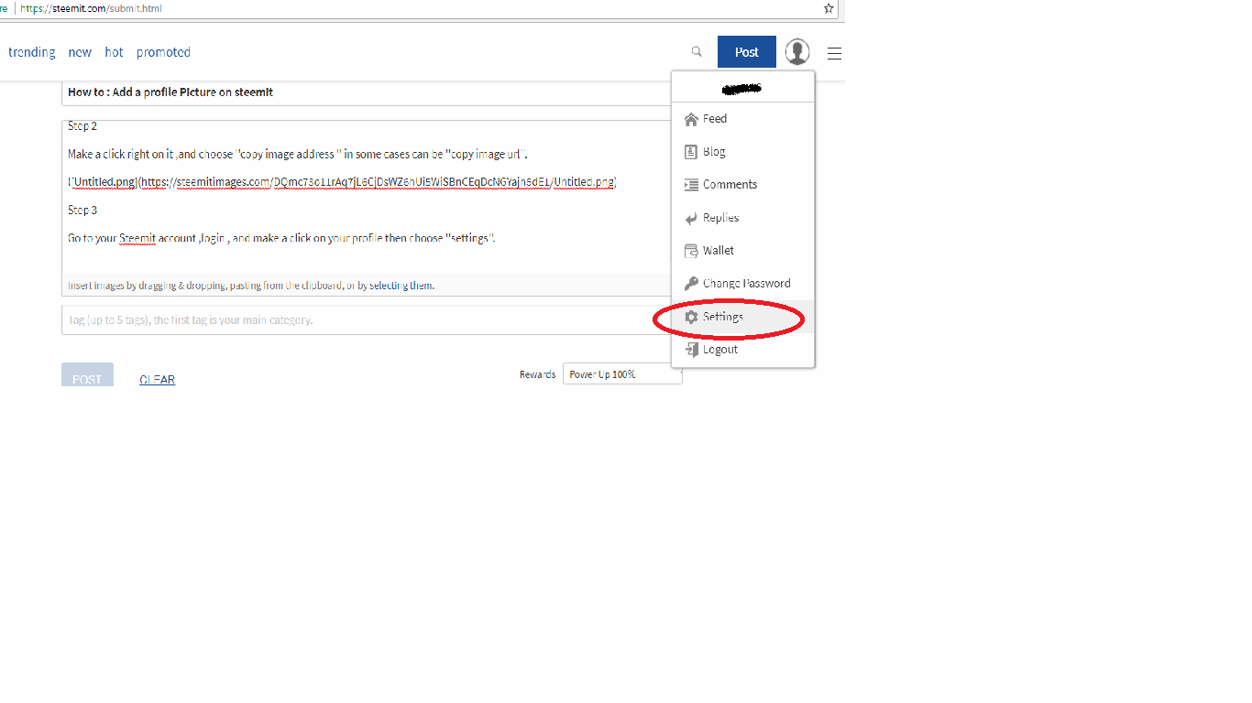Click the Replies arrow icon
Image resolution: width=1252 pixels, height=703 pixels.
pos(691,218)
